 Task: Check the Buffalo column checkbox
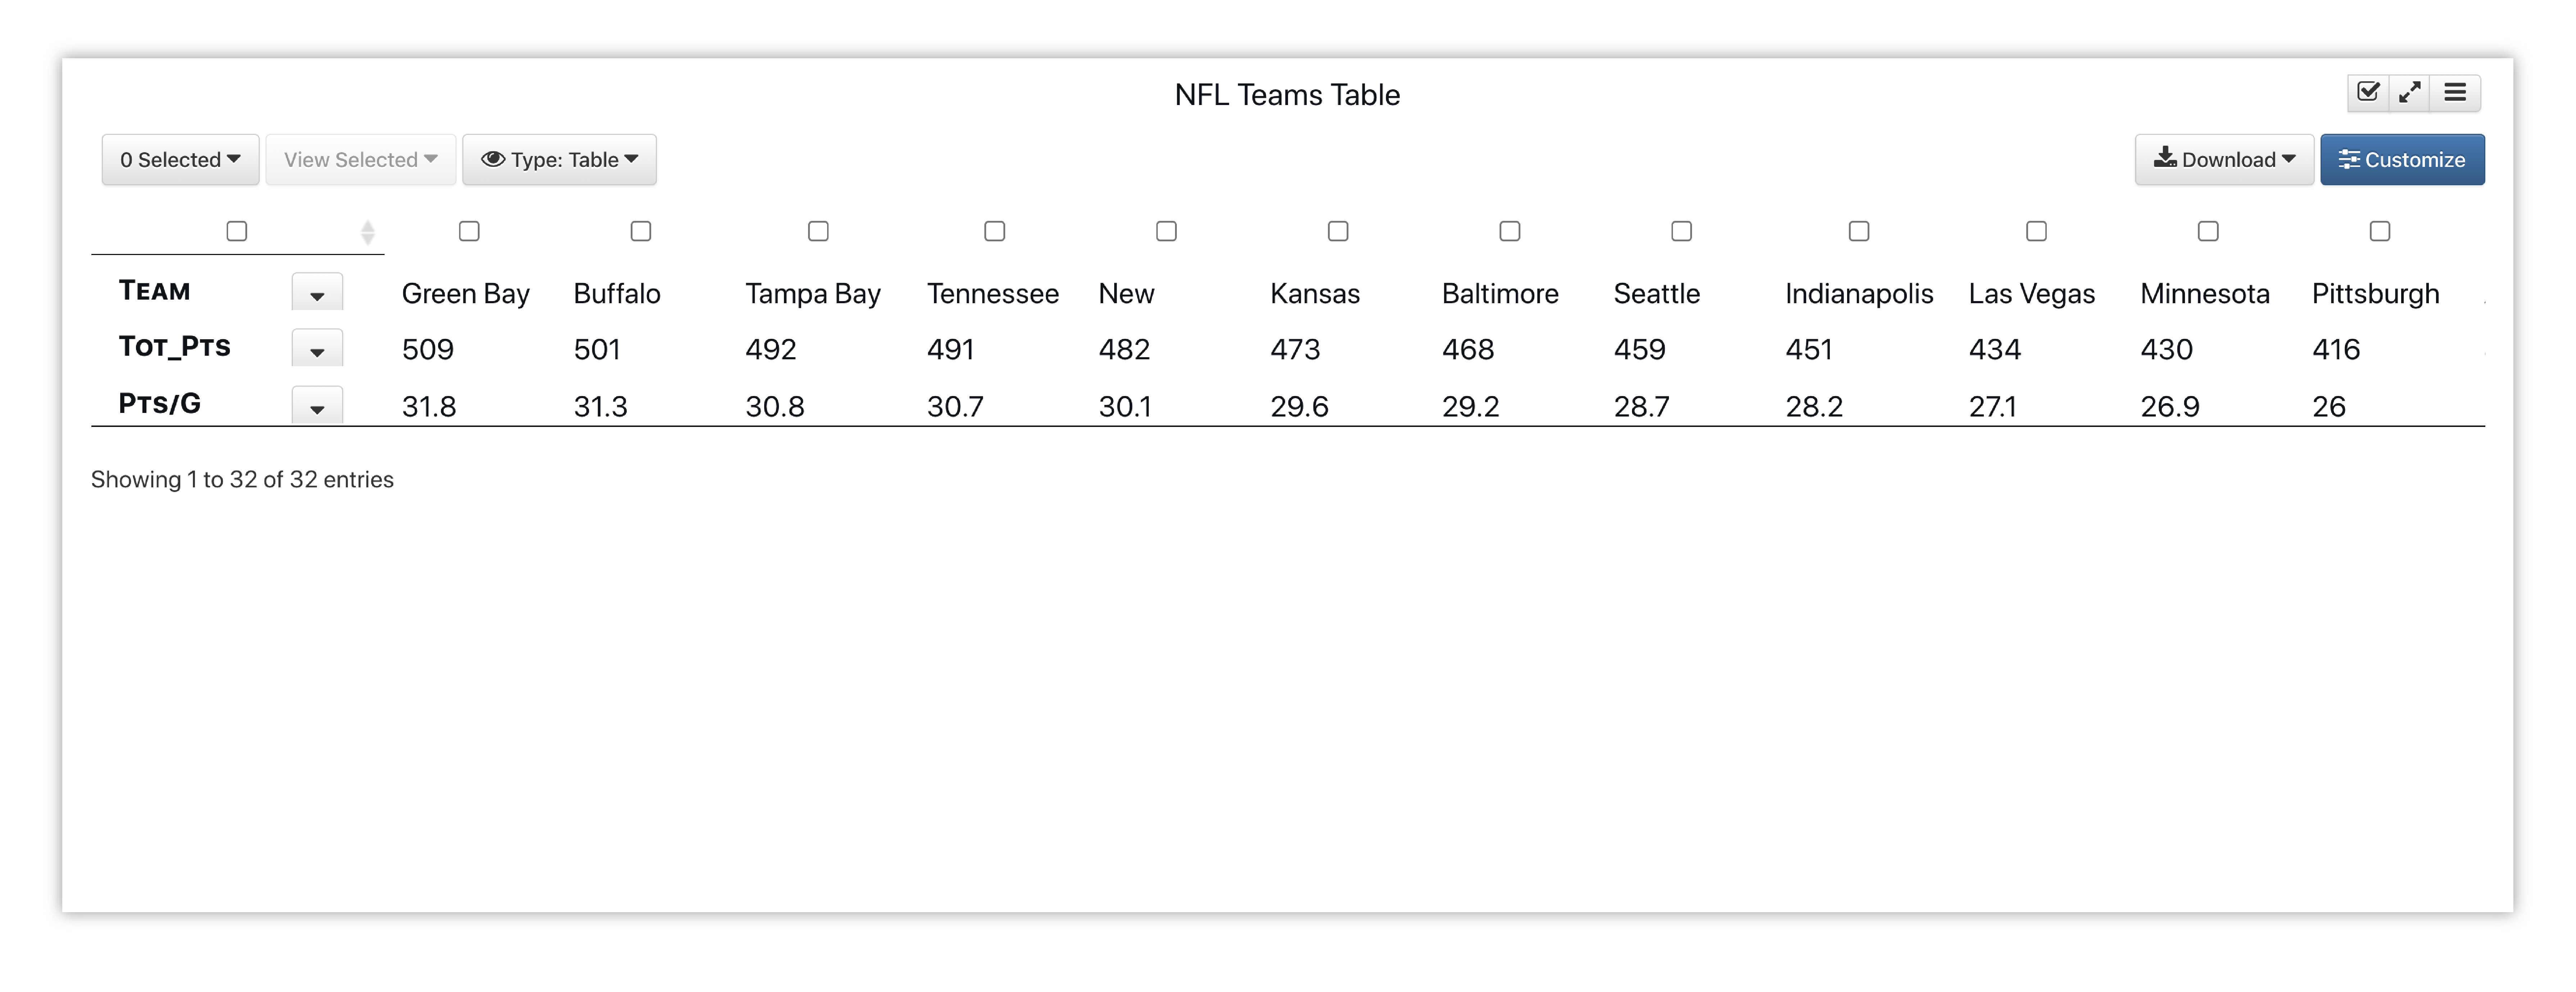coord(641,231)
